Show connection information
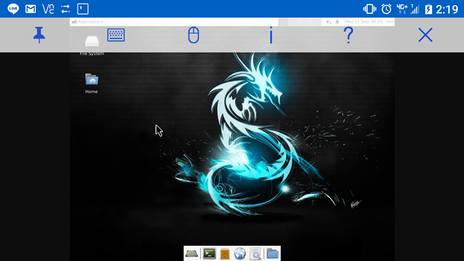The height and width of the screenshot is (261, 464). click(271, 35)
